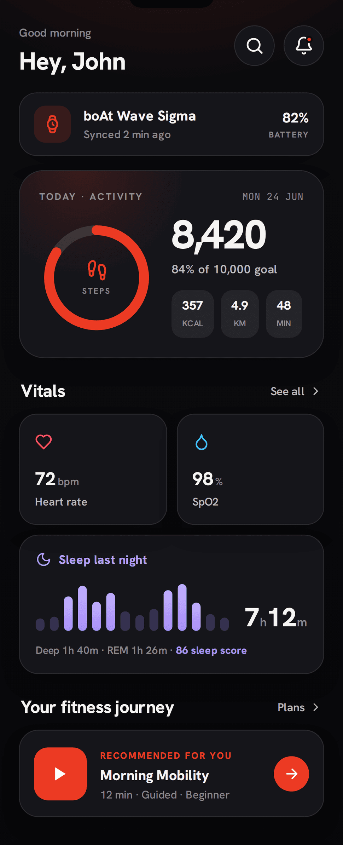This screenshot has height=845, width=343.
Task: Open notifications via the bell icon
Action: tap(304, 46)
